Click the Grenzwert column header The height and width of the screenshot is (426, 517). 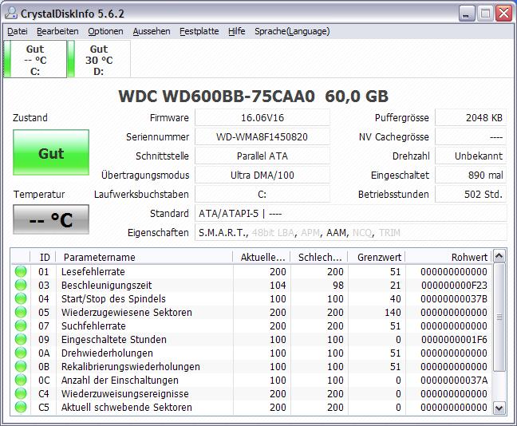[377, 257]
